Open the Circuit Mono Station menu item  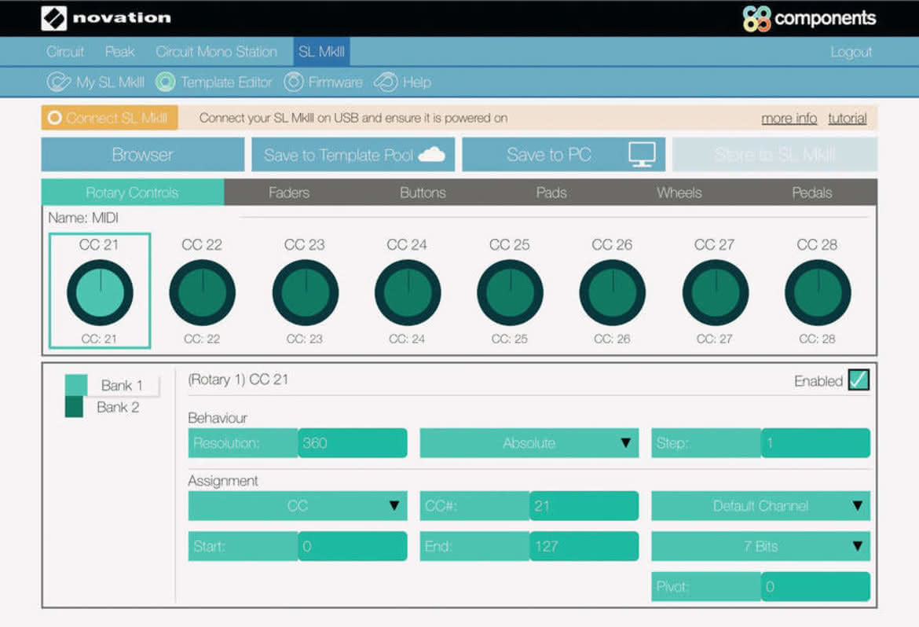216,52
